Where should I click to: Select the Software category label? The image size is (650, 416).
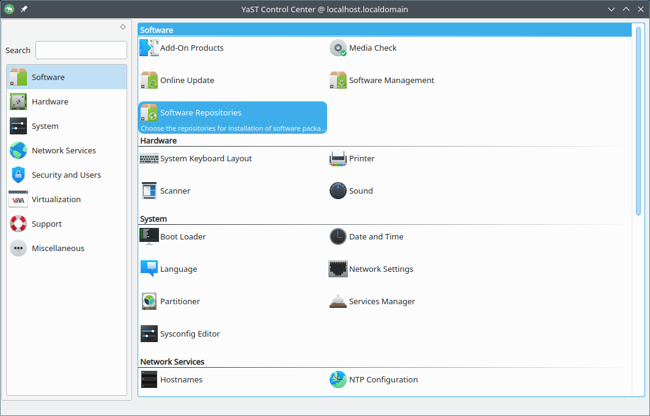[48, 77]
